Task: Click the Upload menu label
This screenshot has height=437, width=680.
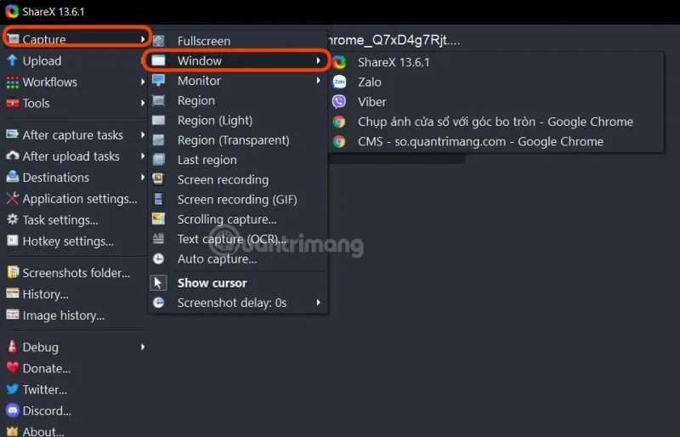Action: pos(42,60)
